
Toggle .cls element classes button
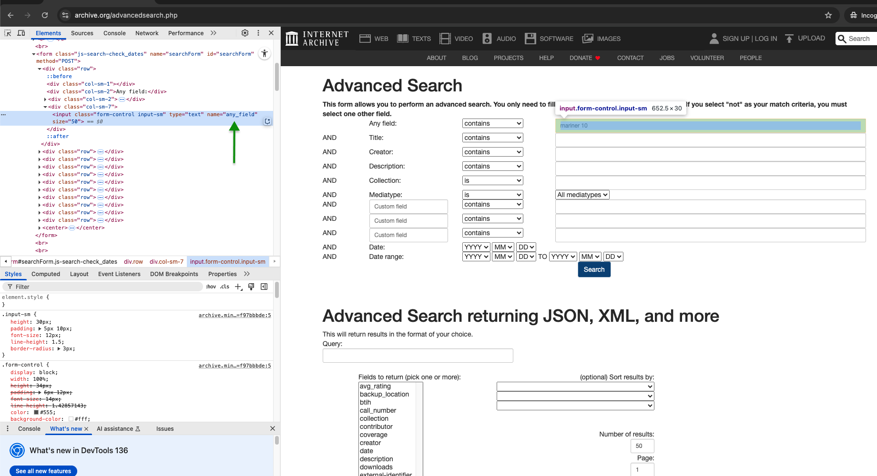pos(224,287)
